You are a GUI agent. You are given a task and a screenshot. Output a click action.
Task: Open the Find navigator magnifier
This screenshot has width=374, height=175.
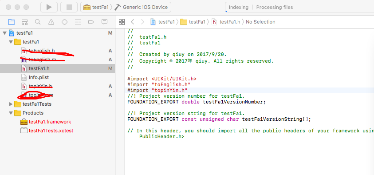[x=38, y=22]
